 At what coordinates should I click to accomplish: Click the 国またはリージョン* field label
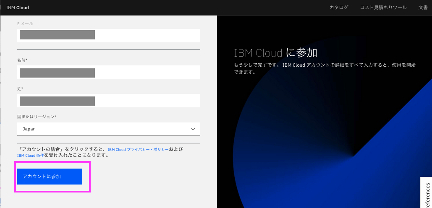pos(37,117)
